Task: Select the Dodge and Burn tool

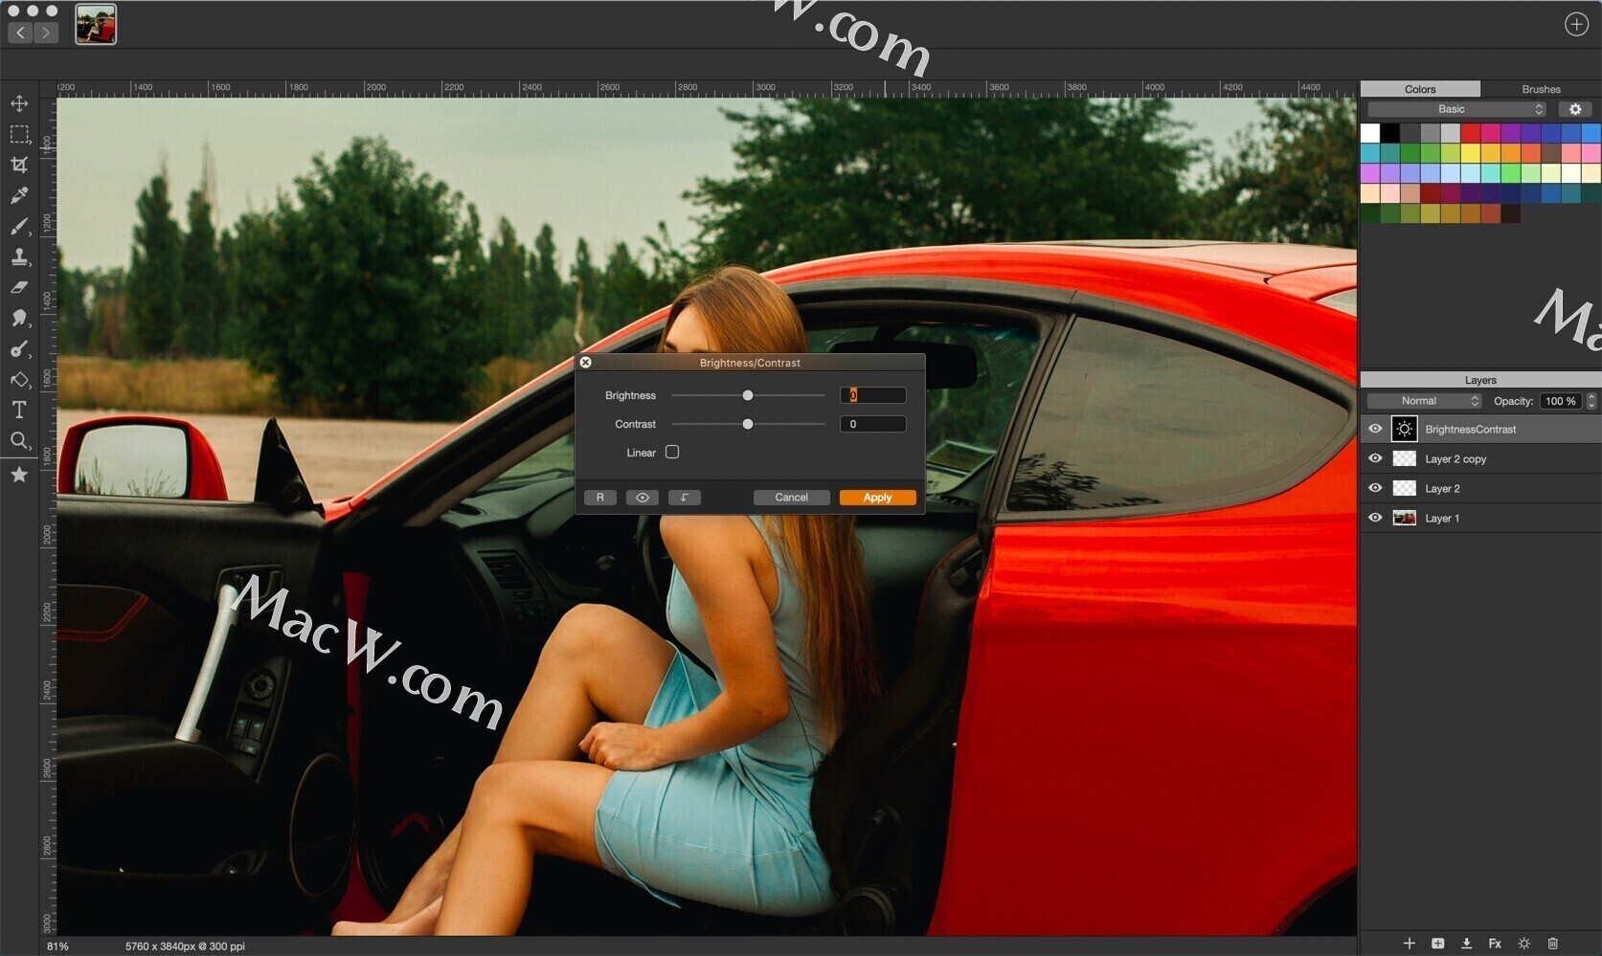Action: [19, 349]
